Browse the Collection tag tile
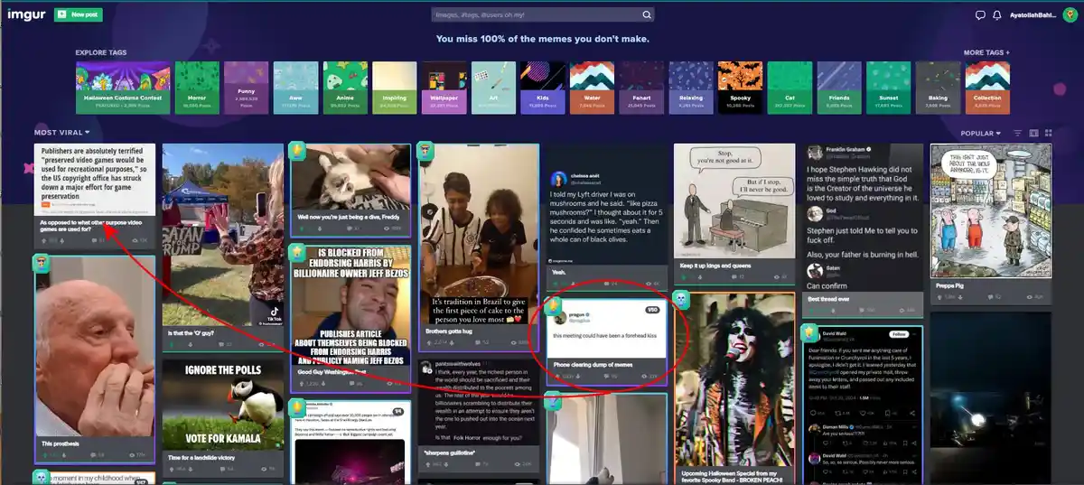 click(x=987, y=88)
